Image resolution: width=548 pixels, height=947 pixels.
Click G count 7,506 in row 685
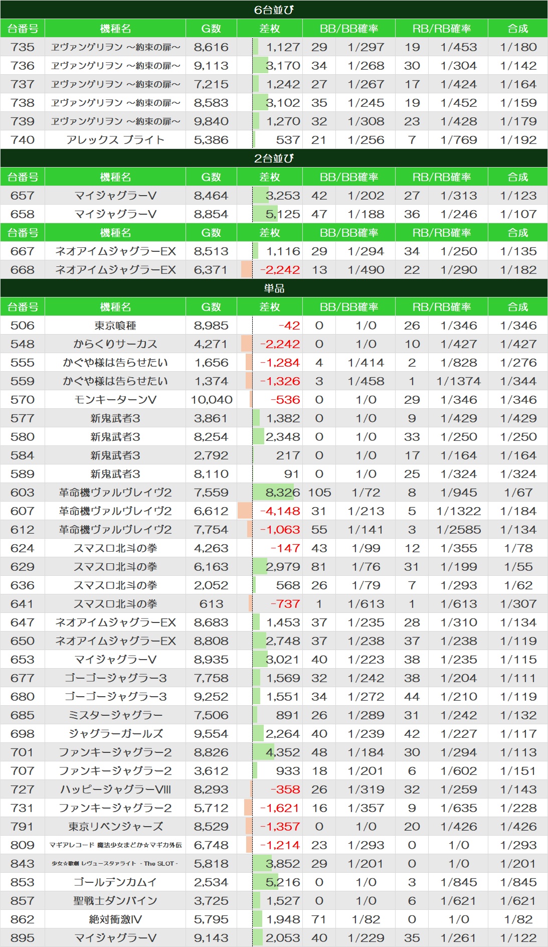211,715
